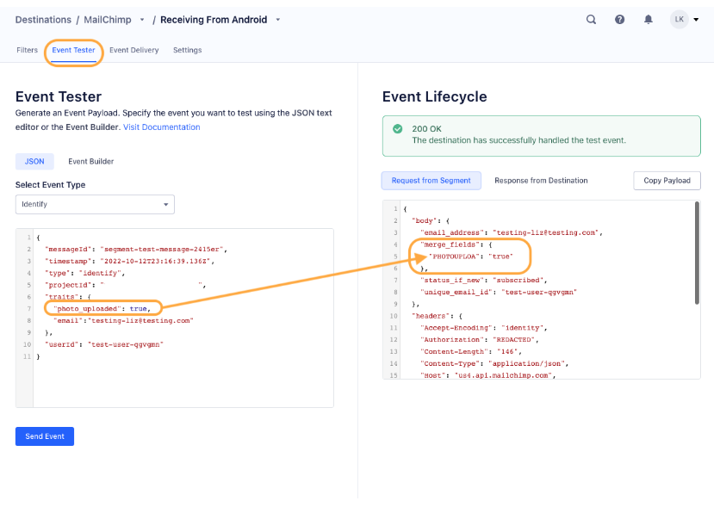Open the account menu chevron
720x513 pixels.
point(696,19)
